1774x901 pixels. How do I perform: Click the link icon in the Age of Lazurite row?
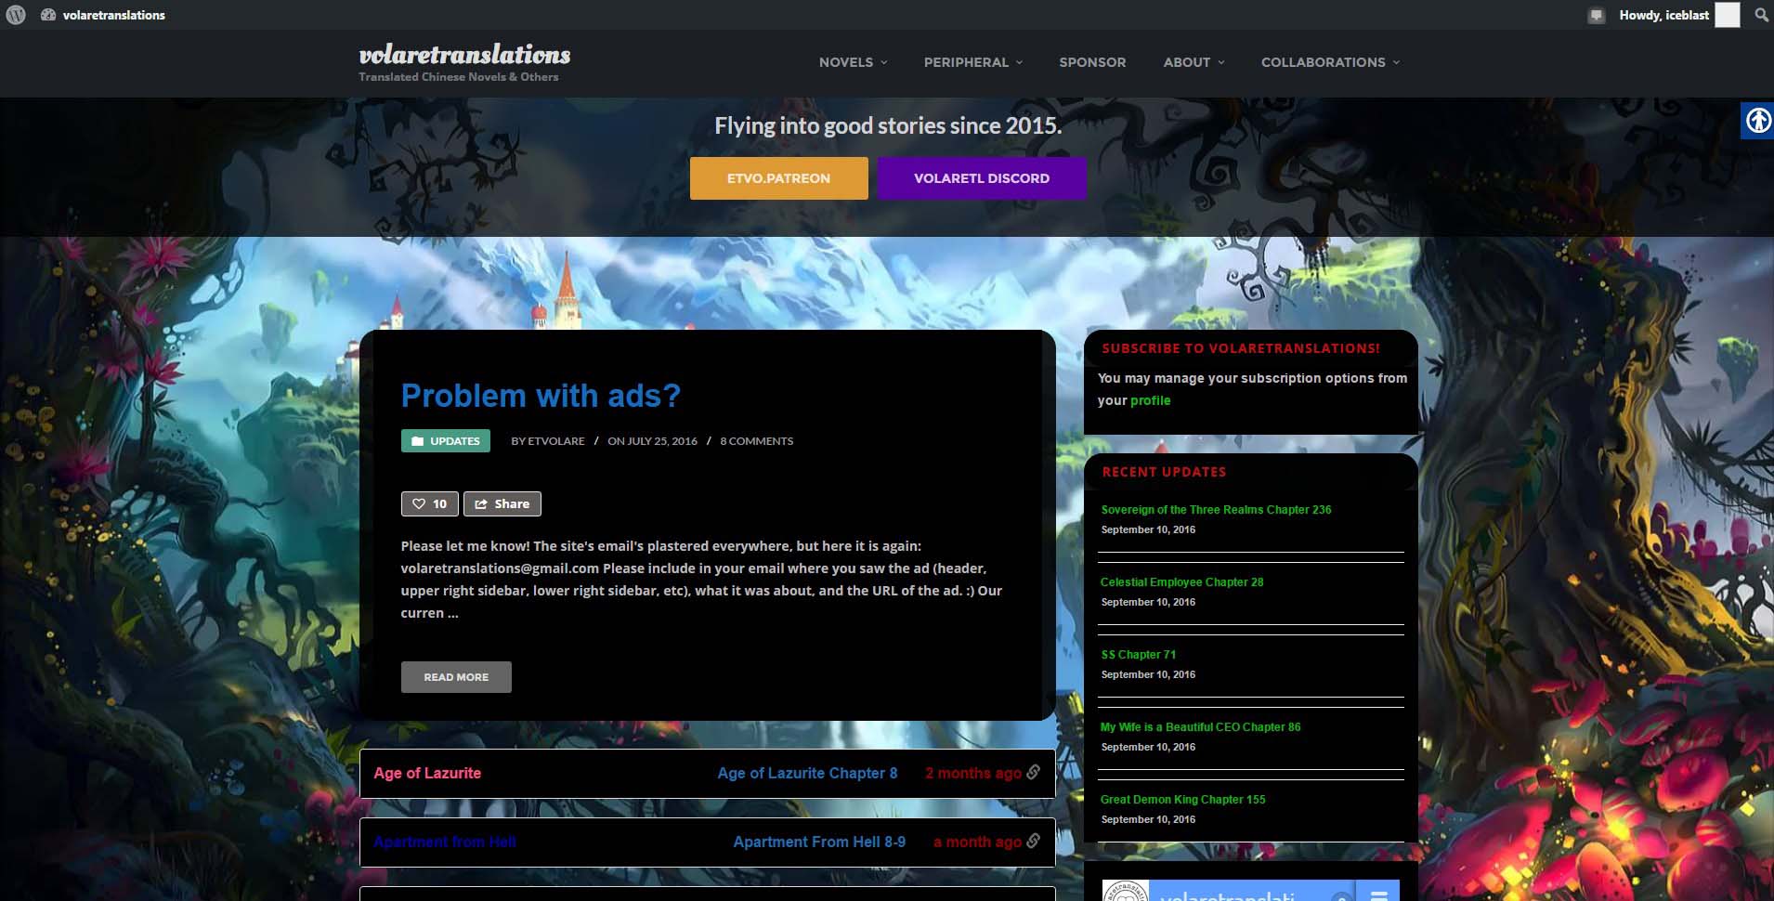pos(1033,772)
